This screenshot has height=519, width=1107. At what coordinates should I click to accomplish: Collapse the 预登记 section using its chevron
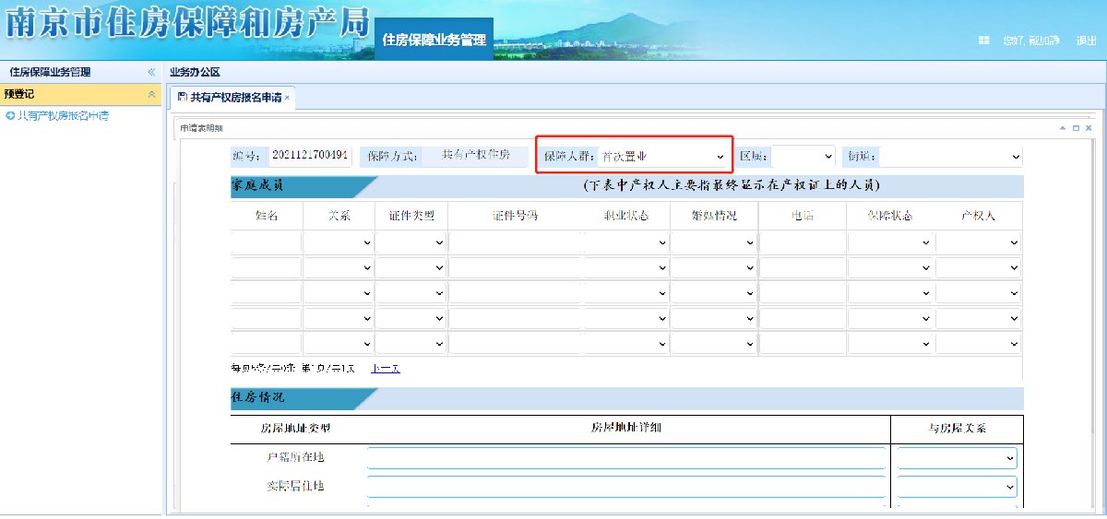coord(151,94)
